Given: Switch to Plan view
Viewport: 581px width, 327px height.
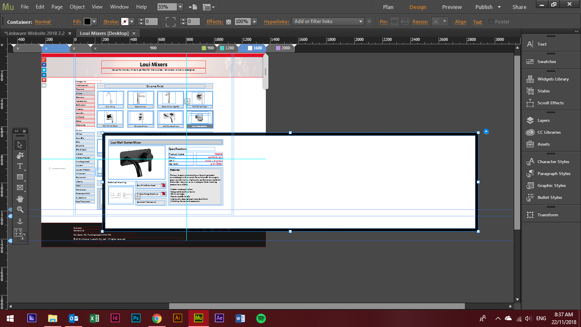Looking at the screenshot, I should coord(388,7).
